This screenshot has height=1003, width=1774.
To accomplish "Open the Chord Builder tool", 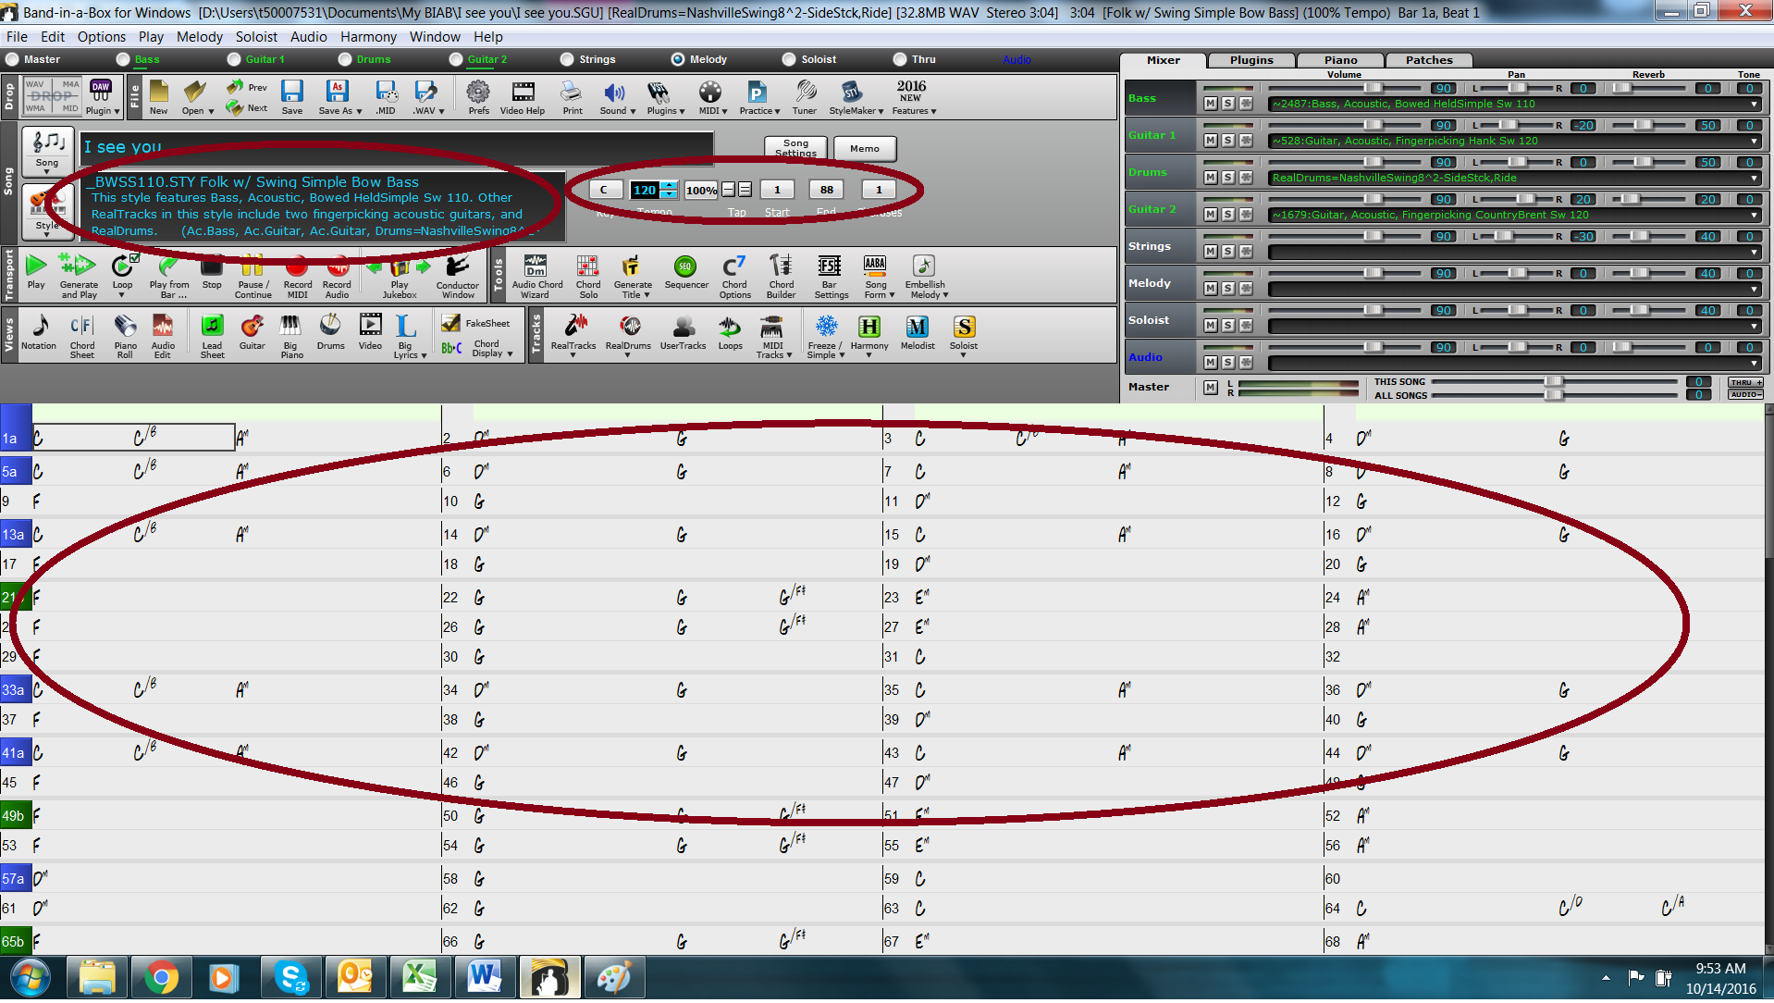I will click(781, 276).
